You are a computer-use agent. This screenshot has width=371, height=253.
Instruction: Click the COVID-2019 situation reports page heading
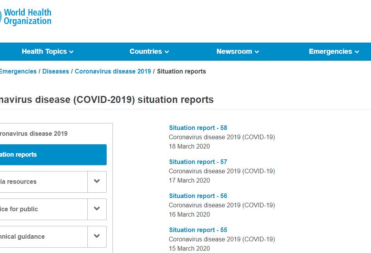pyautogui.click(x=107, y=100)
